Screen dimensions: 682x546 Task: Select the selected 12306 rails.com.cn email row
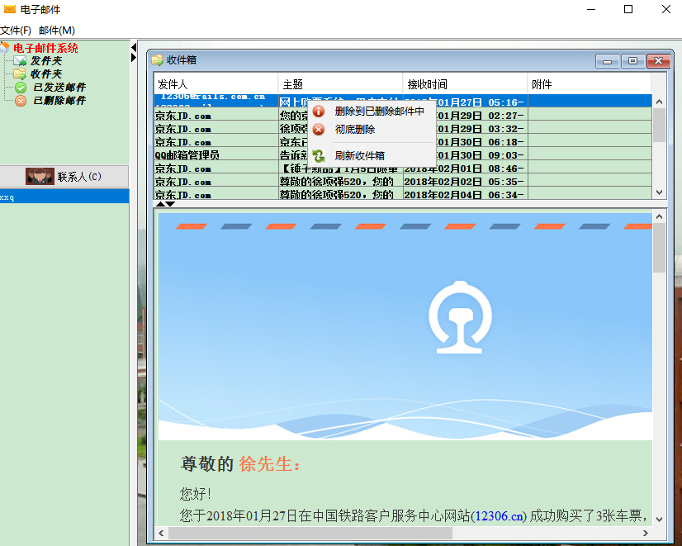(x=403, y=101)
